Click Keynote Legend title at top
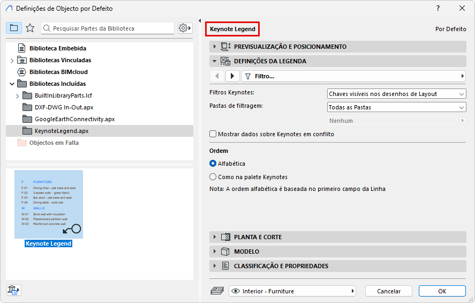The height and width of the screenshot is (303, 475). [232, 29]
